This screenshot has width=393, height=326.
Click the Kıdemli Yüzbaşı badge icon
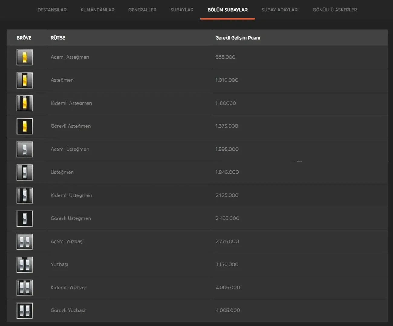pos(24,288)
